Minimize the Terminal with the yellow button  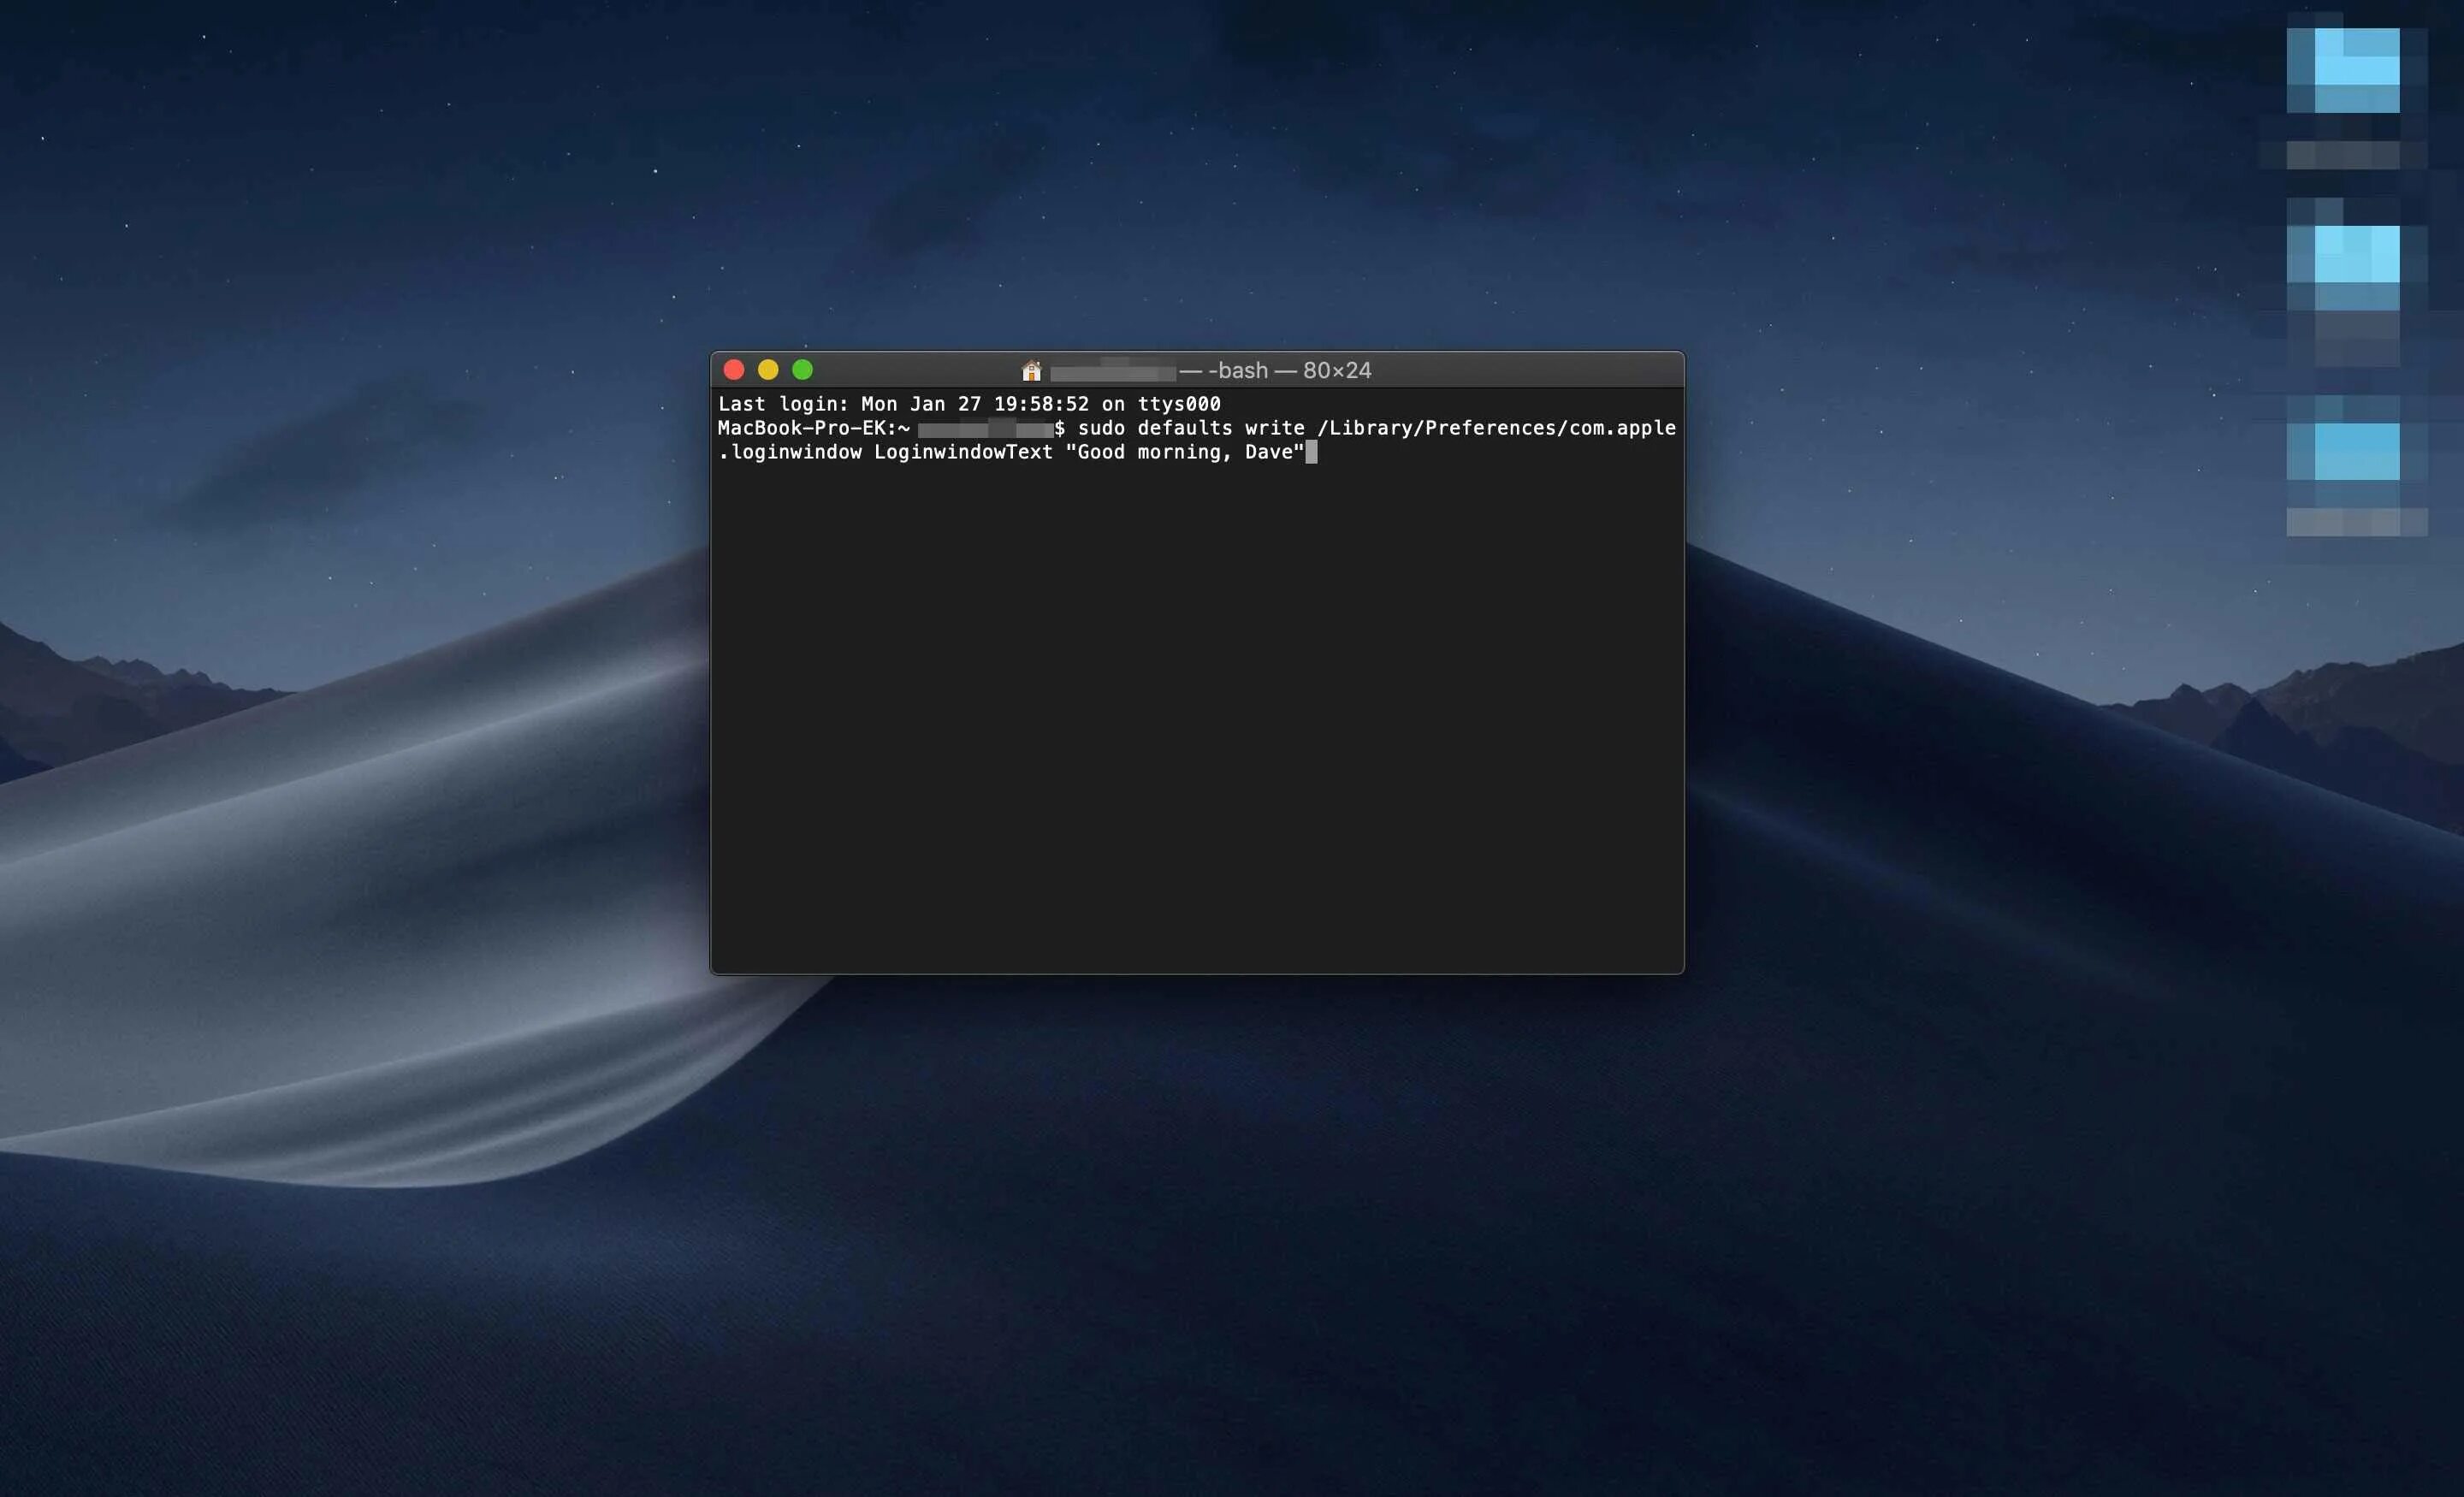tap(768, 370)
